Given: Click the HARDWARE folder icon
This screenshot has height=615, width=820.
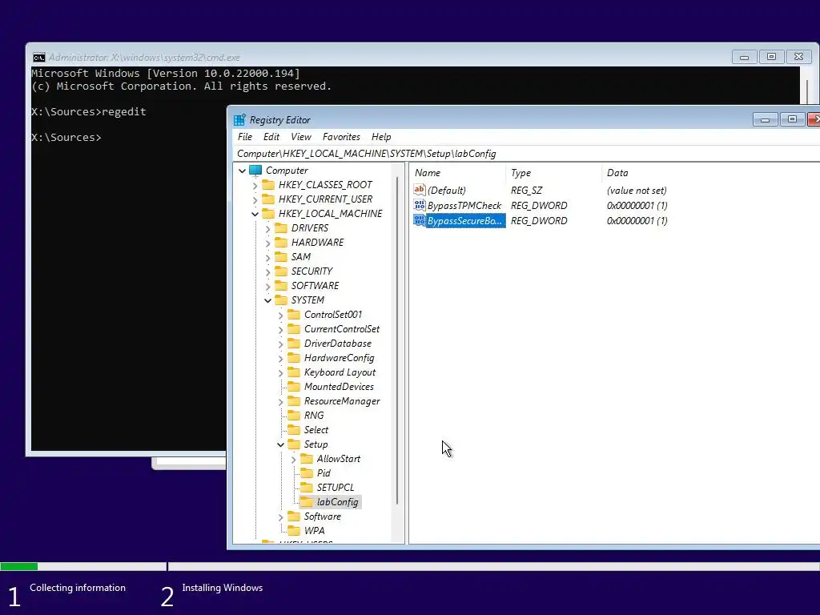Looking at the screenshot, I should click(281, 243).
